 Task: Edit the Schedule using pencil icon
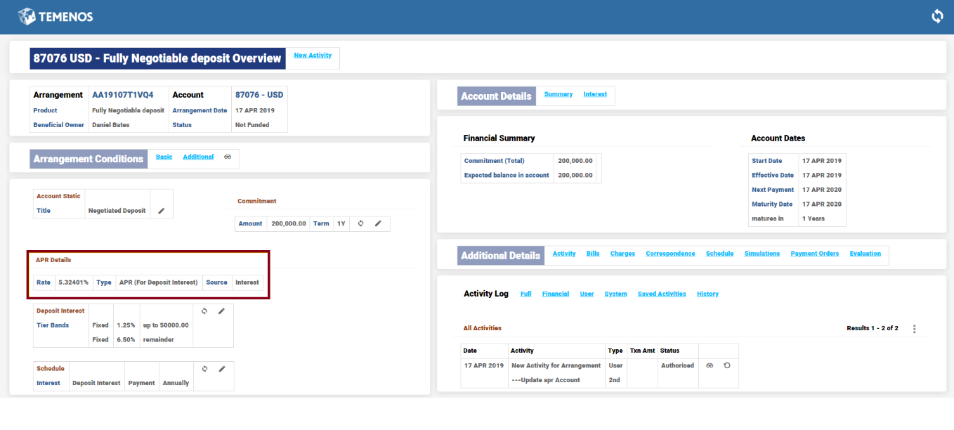pos(221,368)
